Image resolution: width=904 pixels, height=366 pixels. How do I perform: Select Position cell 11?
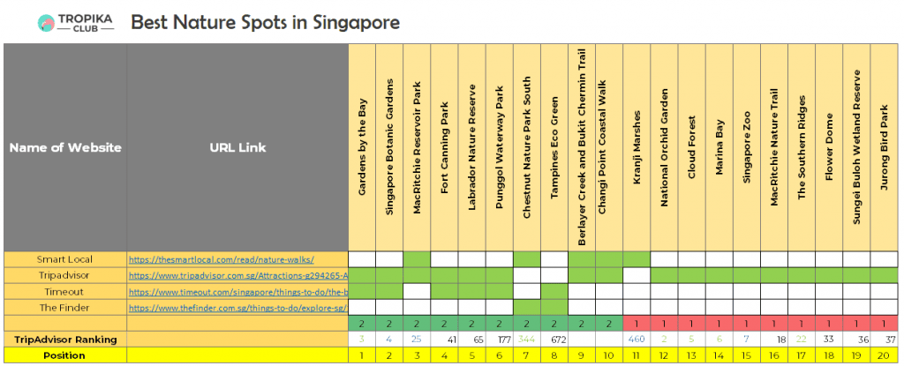click(x=637, y=355)
